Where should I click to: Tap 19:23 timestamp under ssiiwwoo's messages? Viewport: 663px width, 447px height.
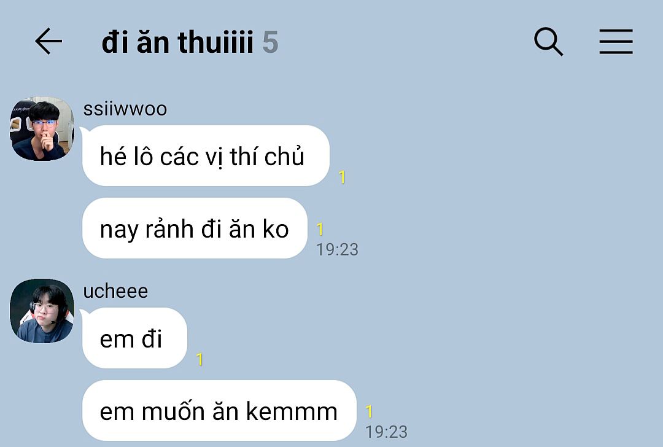point(338,249)
